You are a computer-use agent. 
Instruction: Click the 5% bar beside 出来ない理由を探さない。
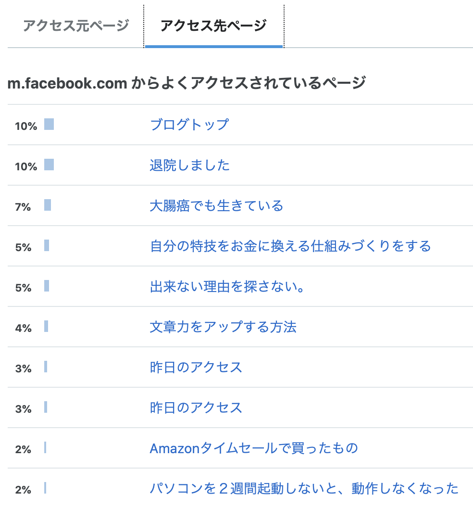click(47, 286)
